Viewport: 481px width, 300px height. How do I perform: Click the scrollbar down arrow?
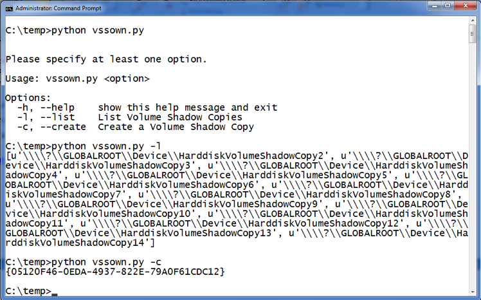[x=473, y=292]
